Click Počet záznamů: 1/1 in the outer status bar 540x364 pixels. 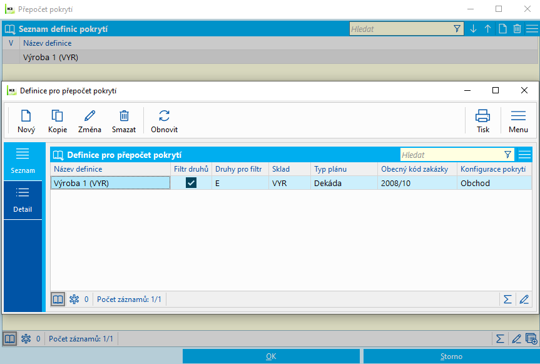[81, 339]
